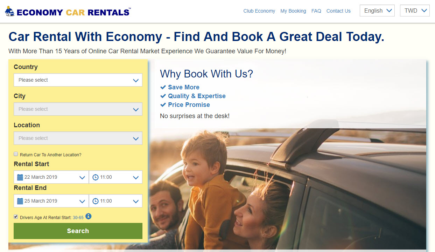
Task: Click the Rental Start clock icon
Action: 96,177
